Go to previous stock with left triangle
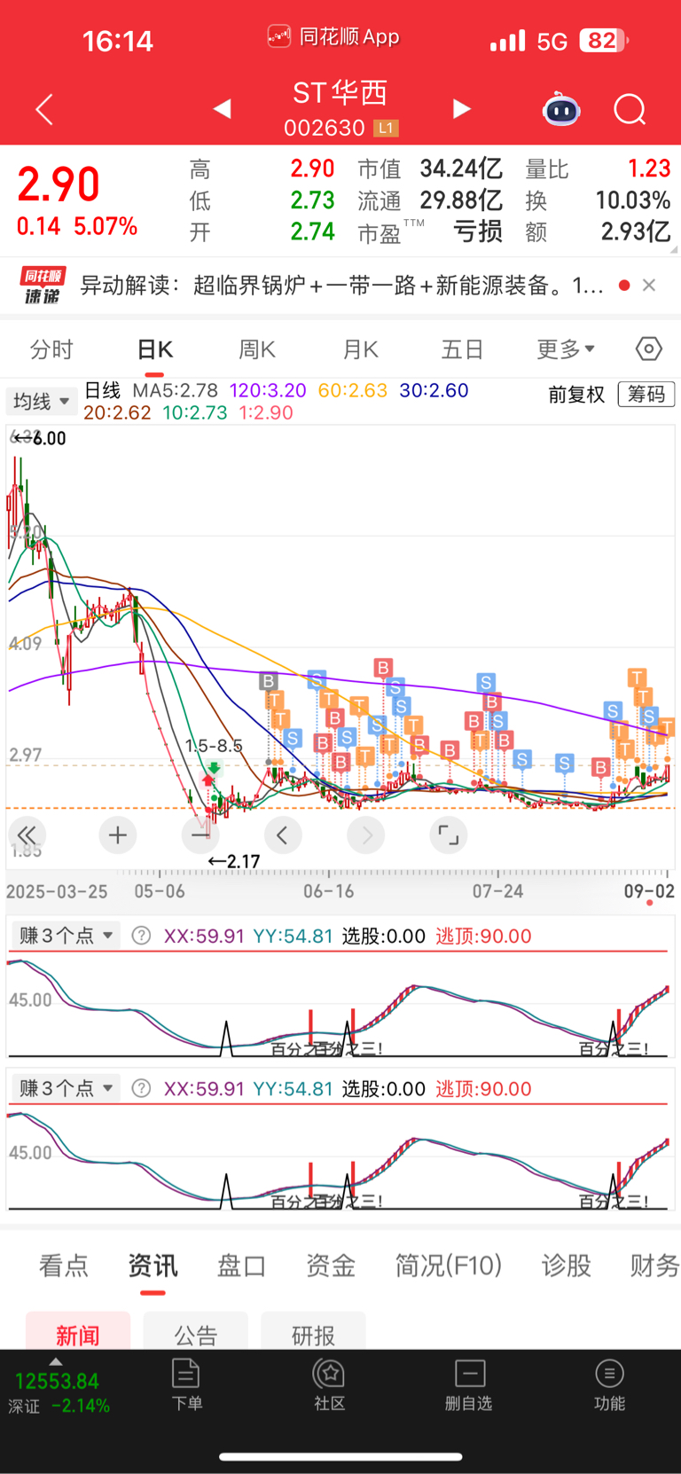This screenshot has width=681, height=1474. 223,108
